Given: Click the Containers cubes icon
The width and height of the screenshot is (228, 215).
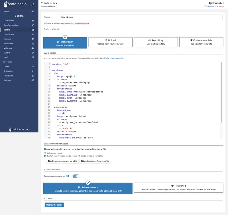Looking at the screenshot, I should [33, 34].
